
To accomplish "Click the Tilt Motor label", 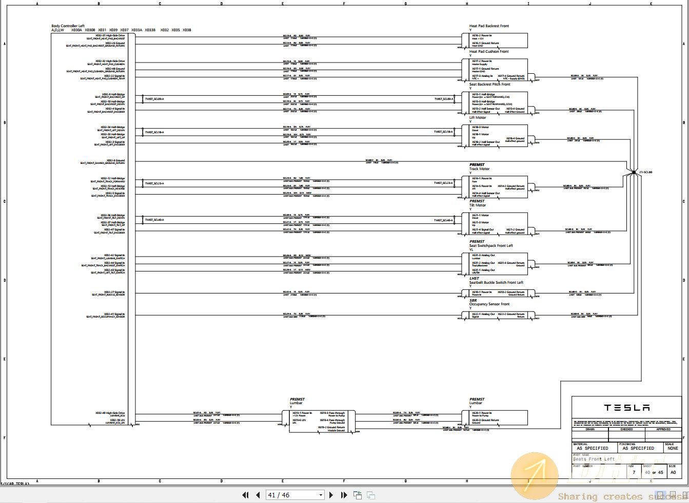I will pos(477,205).
